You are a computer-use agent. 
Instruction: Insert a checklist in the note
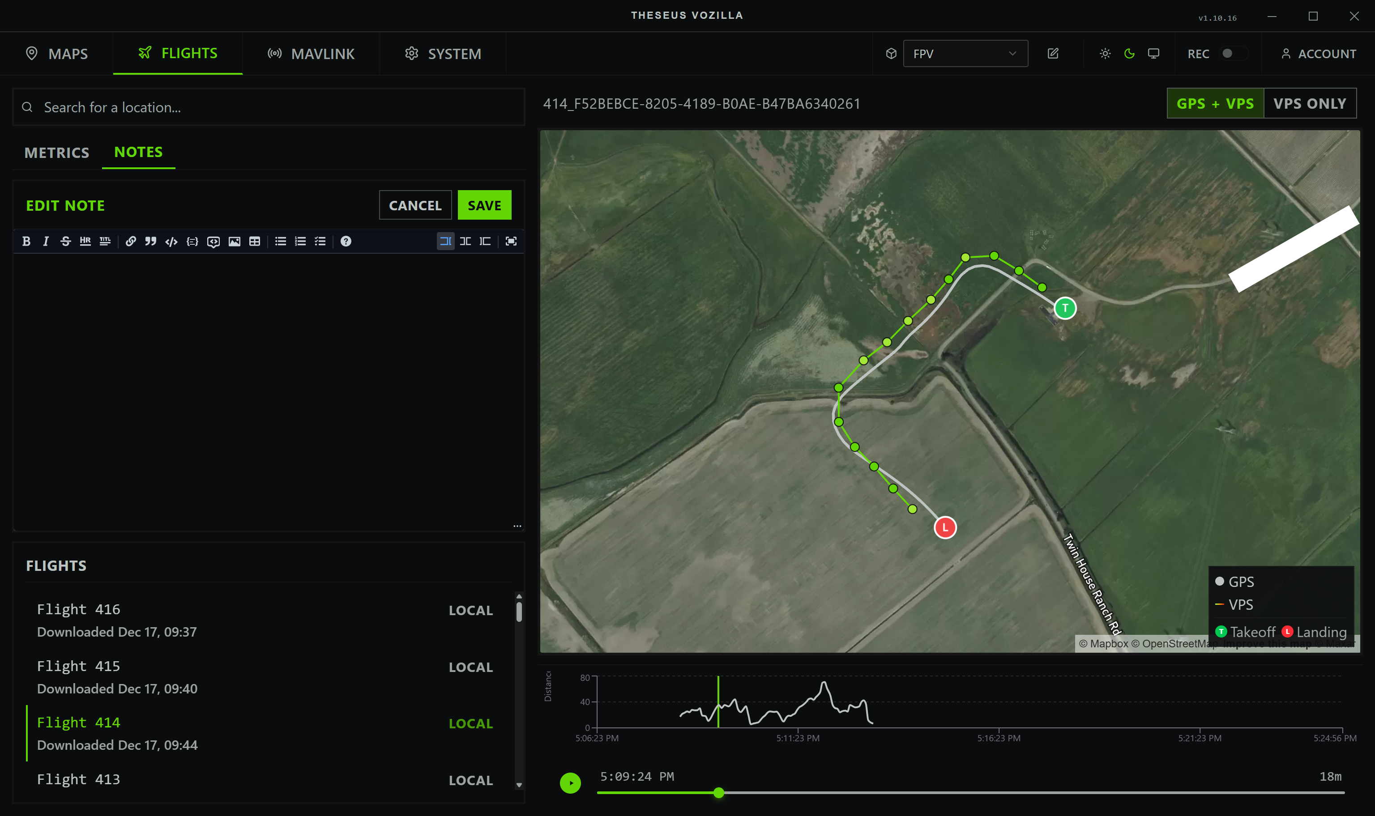pyautogui.click(x=320, y=241)
